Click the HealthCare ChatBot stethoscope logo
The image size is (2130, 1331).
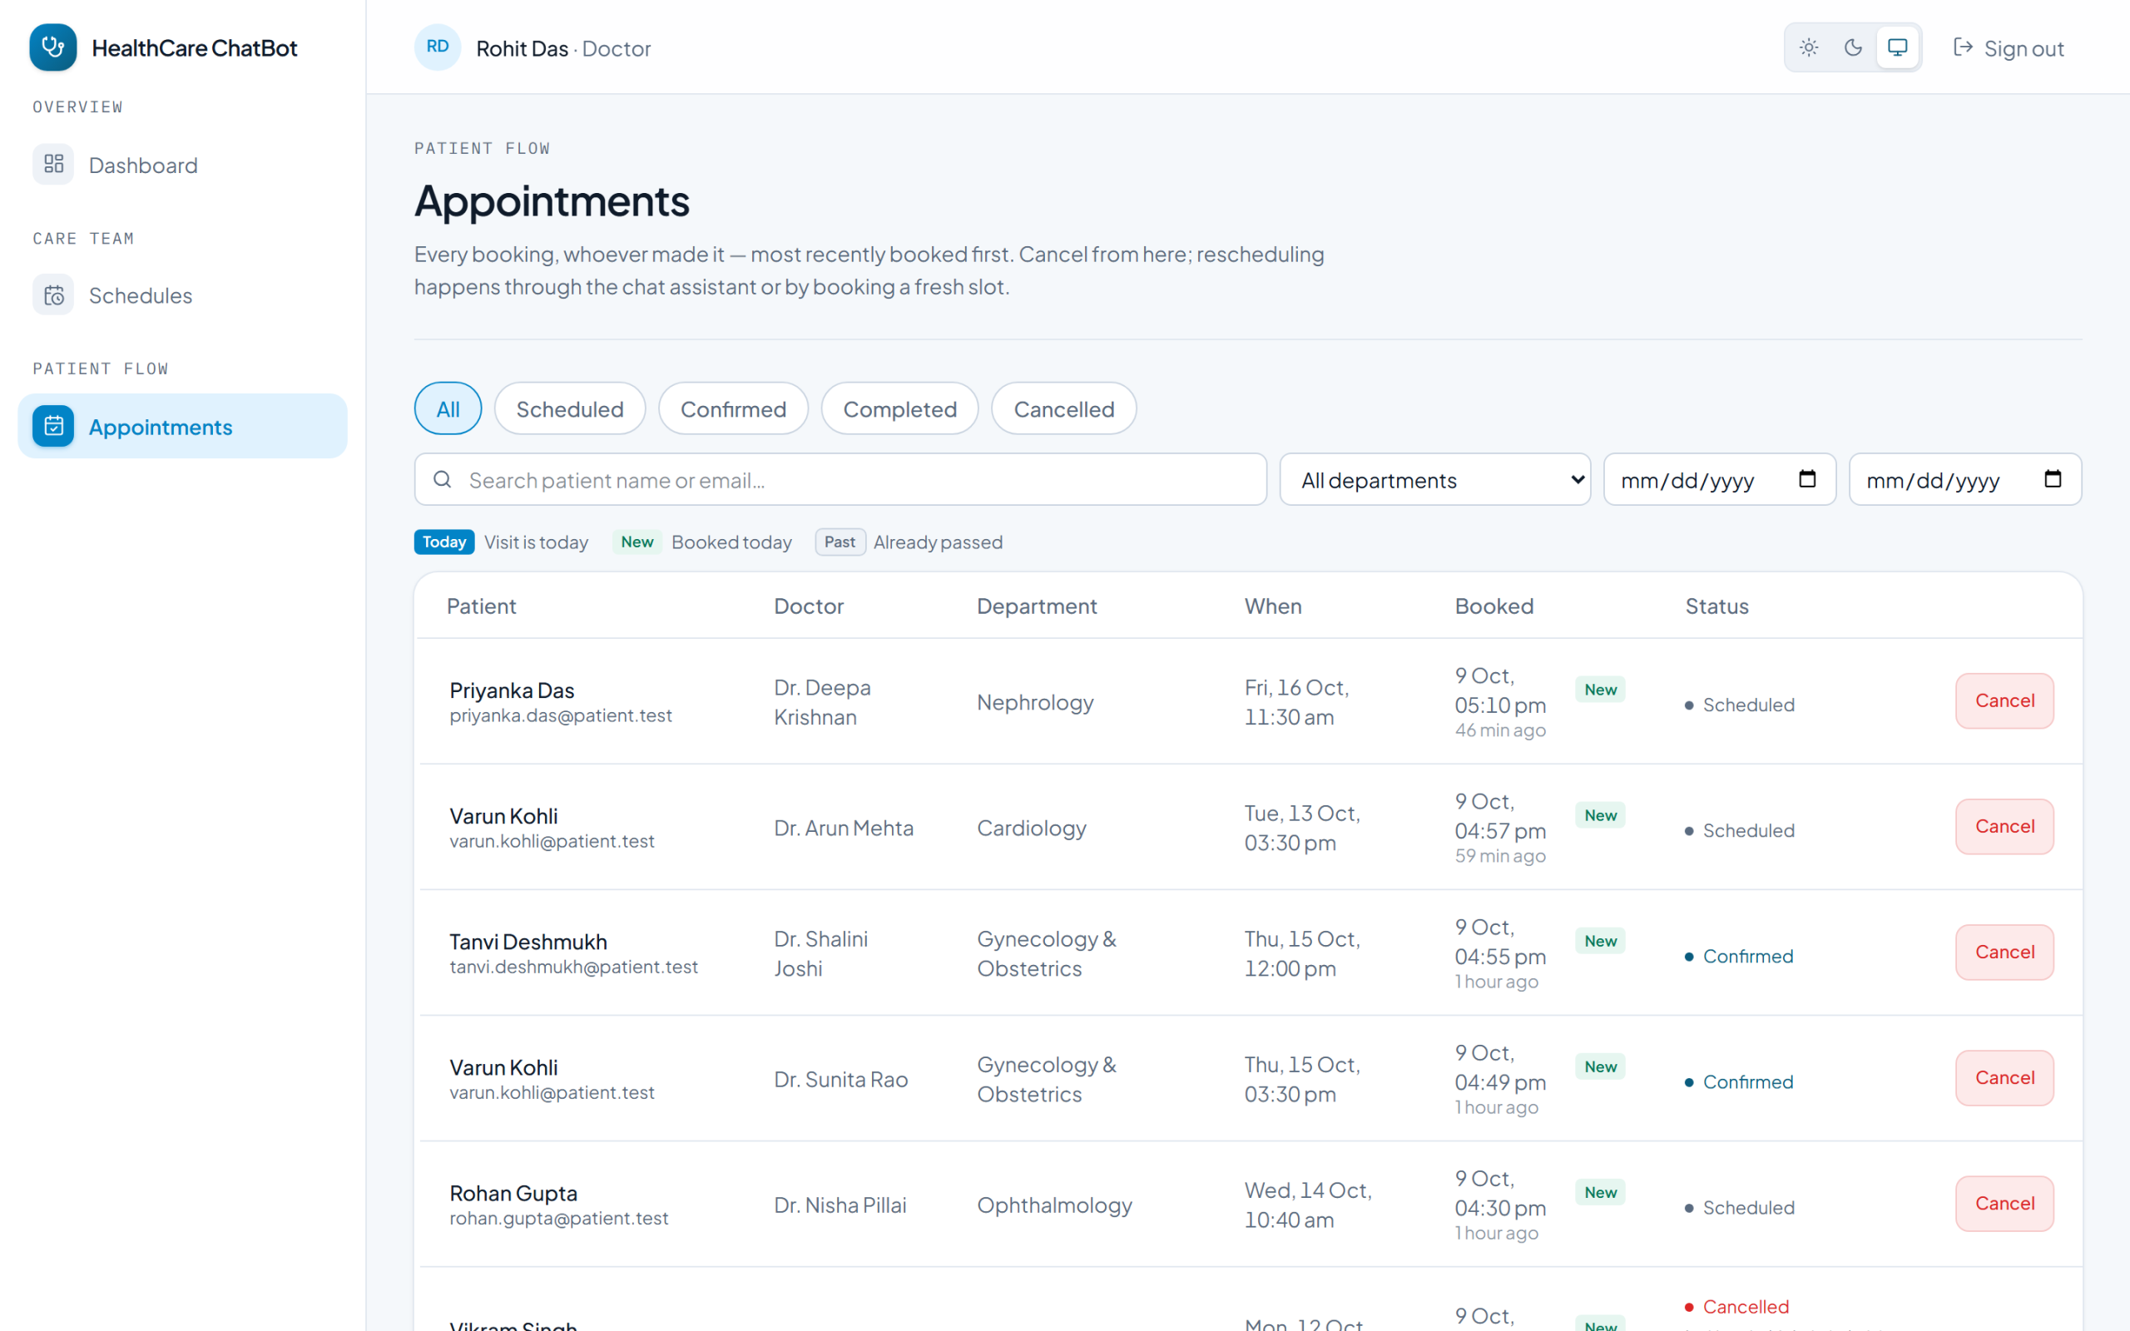pyautogui.click(x=52, y=47)
